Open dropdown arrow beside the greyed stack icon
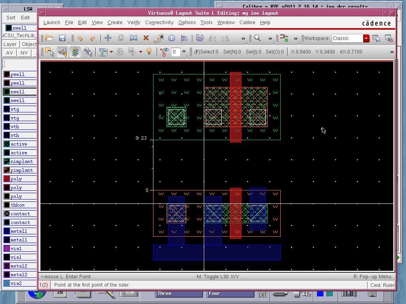The image size is (406, 304). tap(141, 52)
